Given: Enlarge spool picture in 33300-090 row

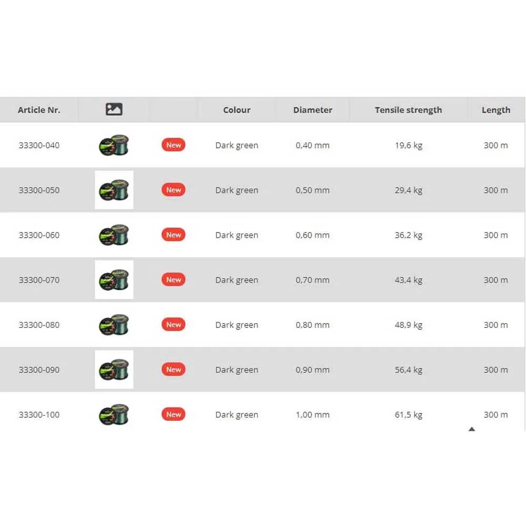Looking at the screenshot, I should pos(114,370).
